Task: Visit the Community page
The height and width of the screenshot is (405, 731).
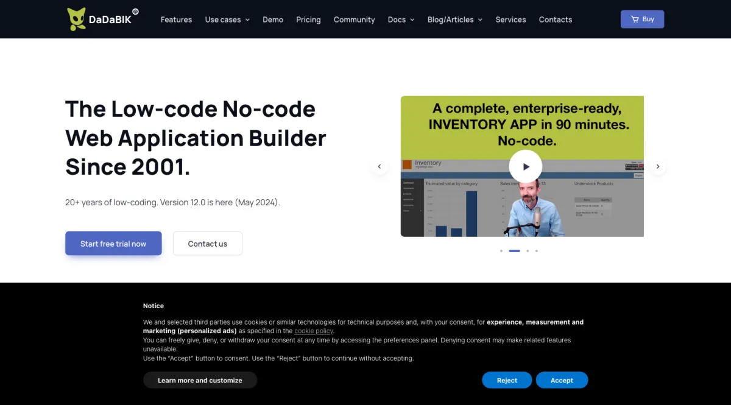Action: (x=354, y=19)
